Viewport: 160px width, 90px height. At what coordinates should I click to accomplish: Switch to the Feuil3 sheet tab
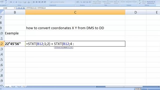tap(19, 87)
